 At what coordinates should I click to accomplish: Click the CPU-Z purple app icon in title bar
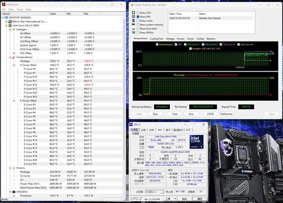pyautogui.click(x=131, y=125)
